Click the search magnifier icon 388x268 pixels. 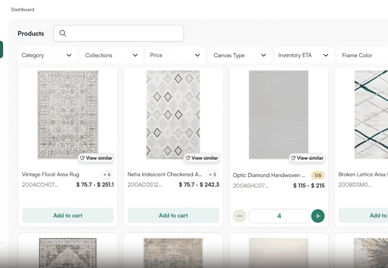tap(63, 33)
